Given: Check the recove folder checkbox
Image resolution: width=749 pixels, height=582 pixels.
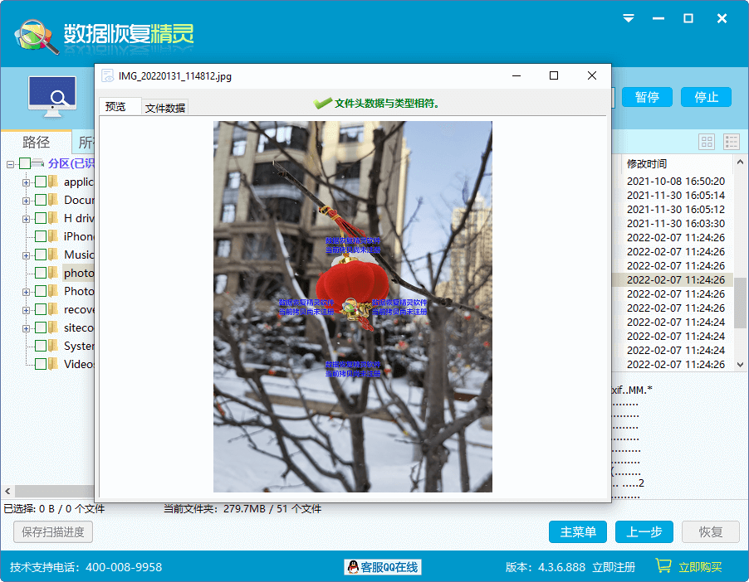Looking at the screenshot, I should coord(41,309).
